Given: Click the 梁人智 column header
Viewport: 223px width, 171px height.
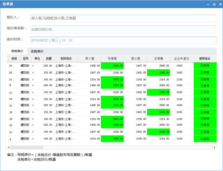Looking at the screenshot, I should pyautogui.click(x=89, y=58).
